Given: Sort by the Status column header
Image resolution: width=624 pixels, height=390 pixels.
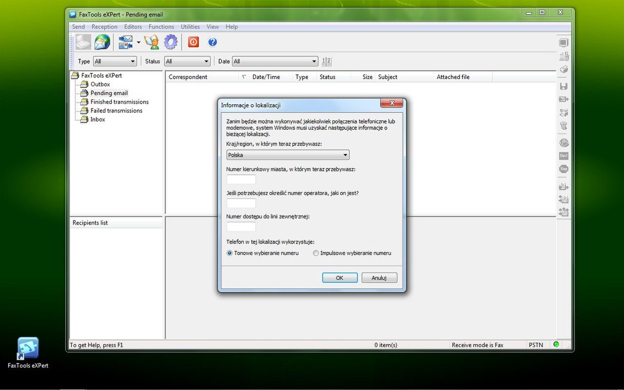Looking at the screenshot, I should (334, 77).
